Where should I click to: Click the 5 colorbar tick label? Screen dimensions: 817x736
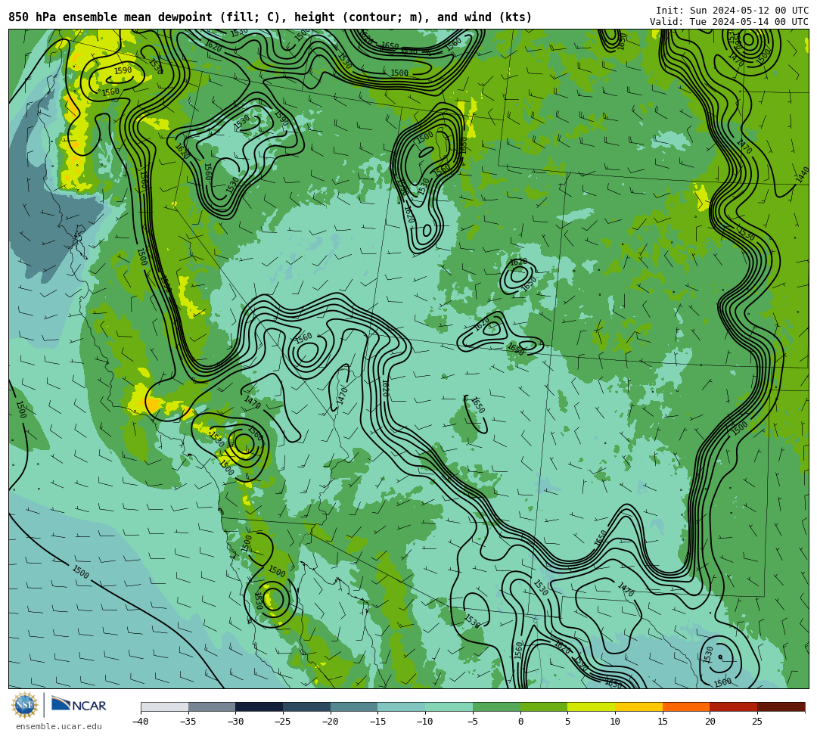point(568,722)
